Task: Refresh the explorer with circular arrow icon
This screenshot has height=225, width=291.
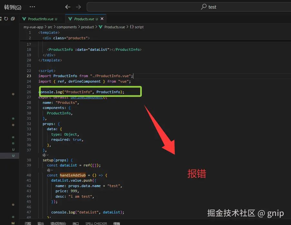Action: tap(6, 19)
